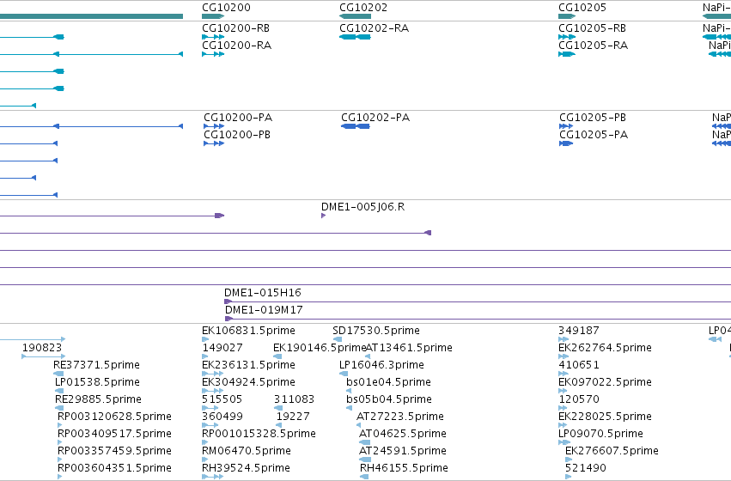731x481 pixels.
Task: Click EST label RP003409517.5prime
Action: tap(114, 434)
